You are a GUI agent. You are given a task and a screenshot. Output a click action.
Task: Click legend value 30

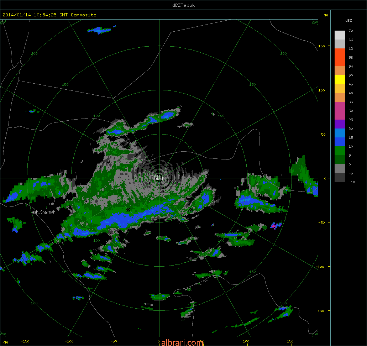point(351,111)
